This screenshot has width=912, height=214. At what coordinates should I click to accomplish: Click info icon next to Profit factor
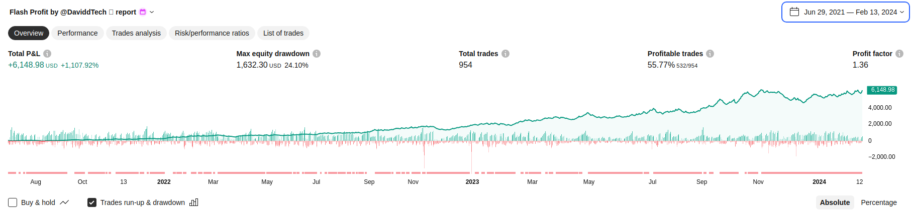tap(899, 54)
